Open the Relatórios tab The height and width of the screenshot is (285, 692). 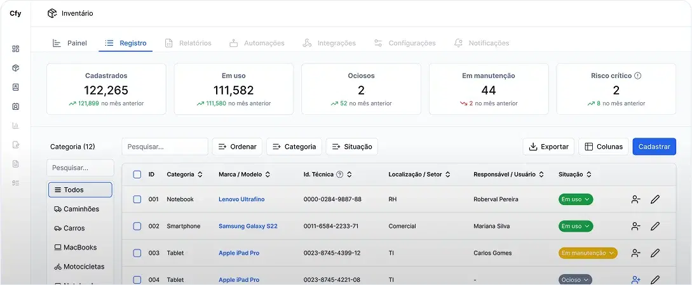coord(188,43)
